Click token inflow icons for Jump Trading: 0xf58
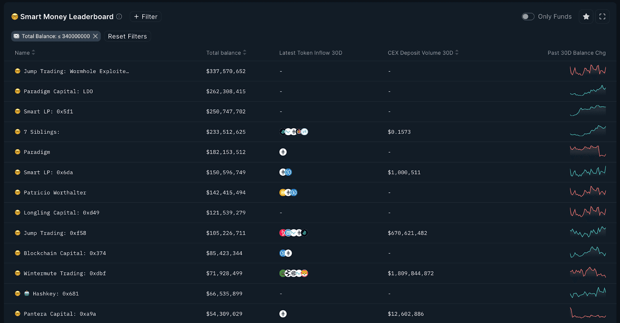 [294, 233]
